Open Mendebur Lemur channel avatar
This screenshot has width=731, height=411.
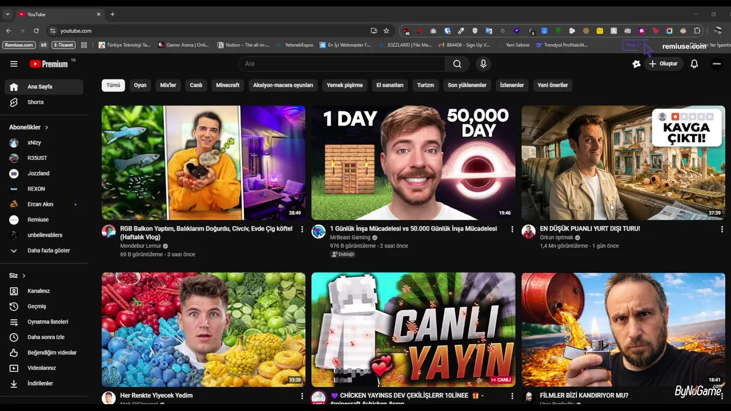click(x=109, y=231)
